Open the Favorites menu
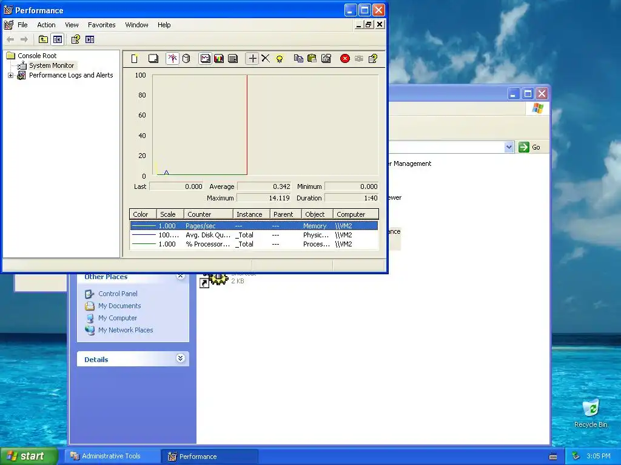The image size is (621, 465). pos(102,25)
